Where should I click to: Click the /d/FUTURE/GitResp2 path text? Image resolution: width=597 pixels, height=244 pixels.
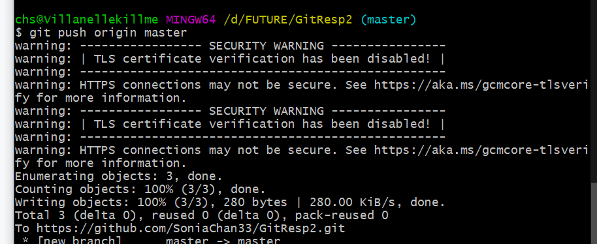[x=288, y=20]
